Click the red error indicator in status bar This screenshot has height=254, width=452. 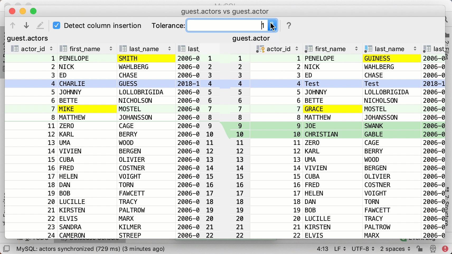[x=445, y=249]
